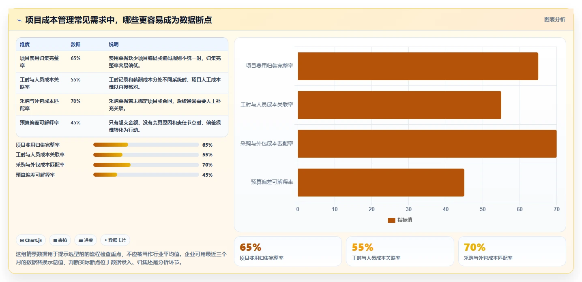Click the 采购与外包成本匹配率 y-axis label in chart

click(x=267, y=143)
